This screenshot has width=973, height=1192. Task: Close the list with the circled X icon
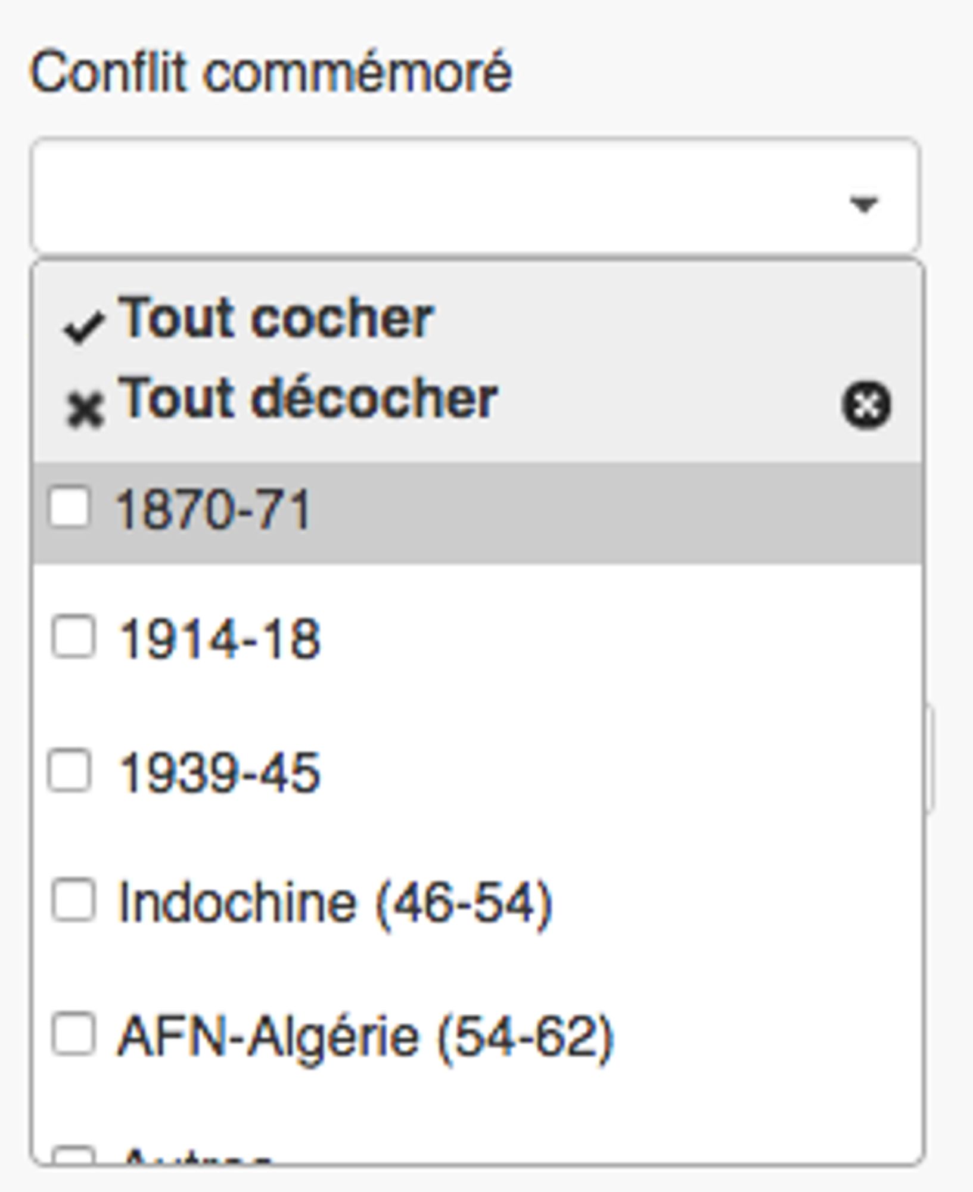point(866,406)
